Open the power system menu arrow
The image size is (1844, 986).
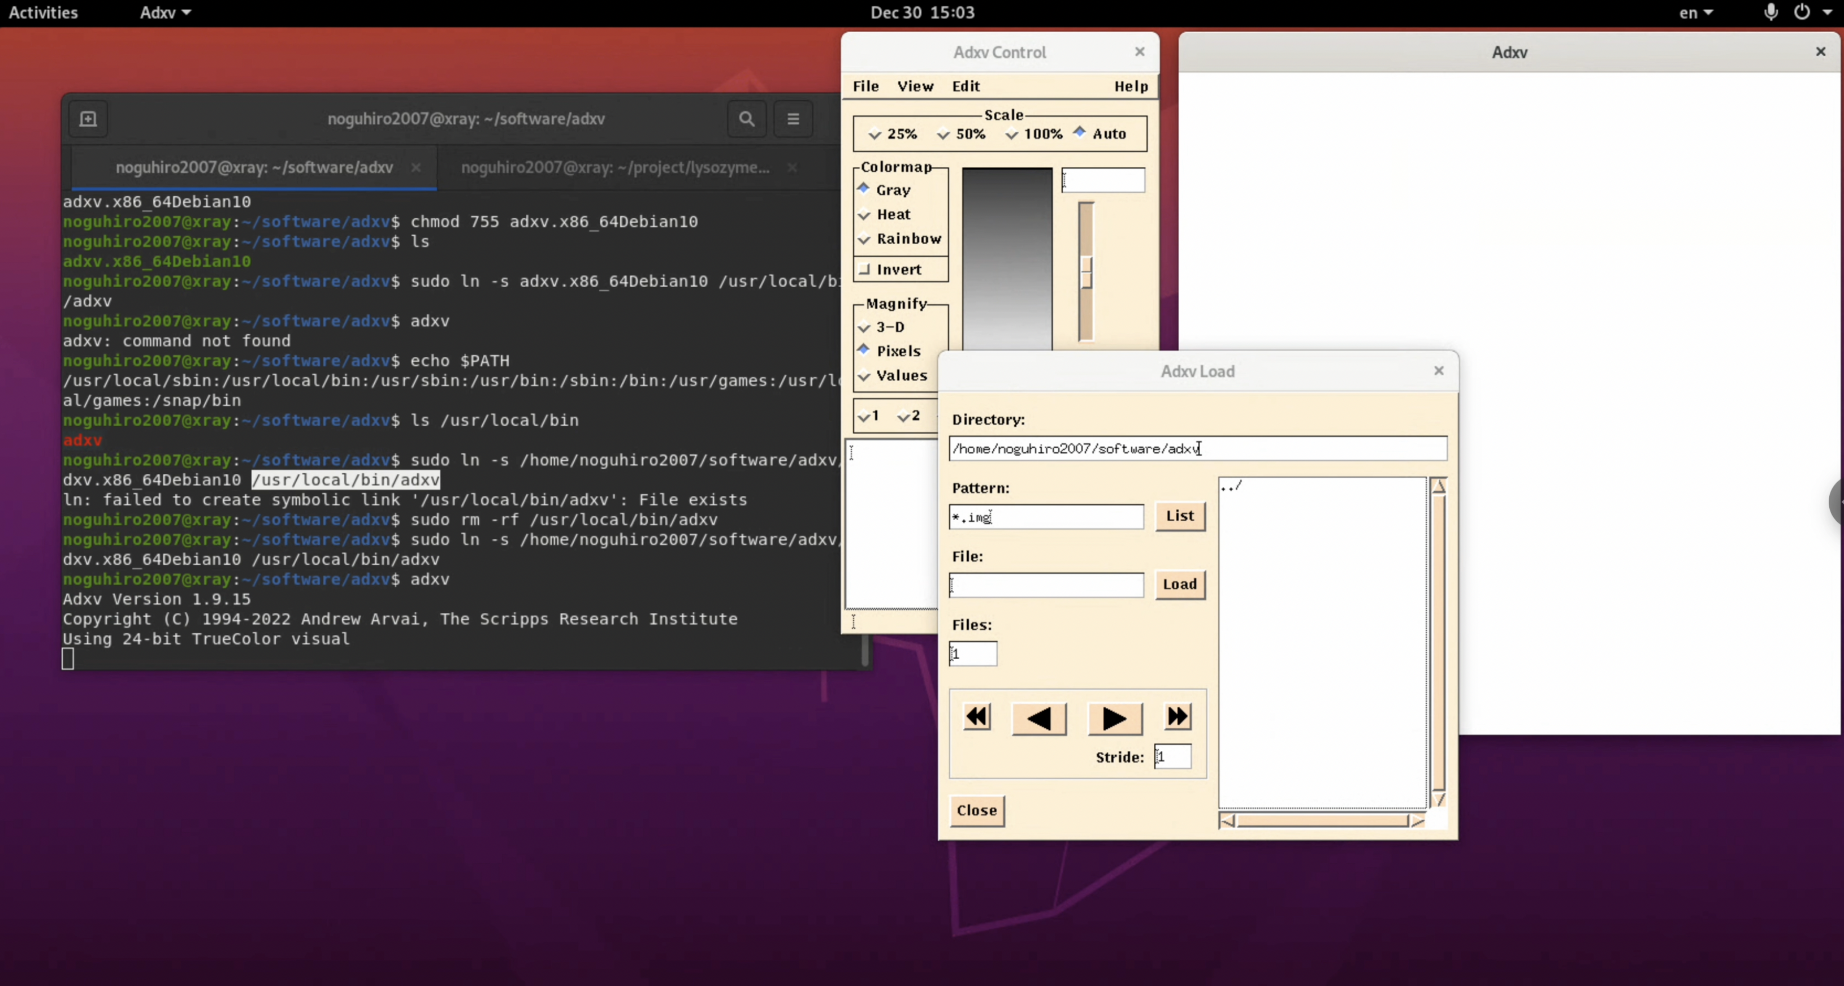pyautogui.click(x=1827, y=12)
